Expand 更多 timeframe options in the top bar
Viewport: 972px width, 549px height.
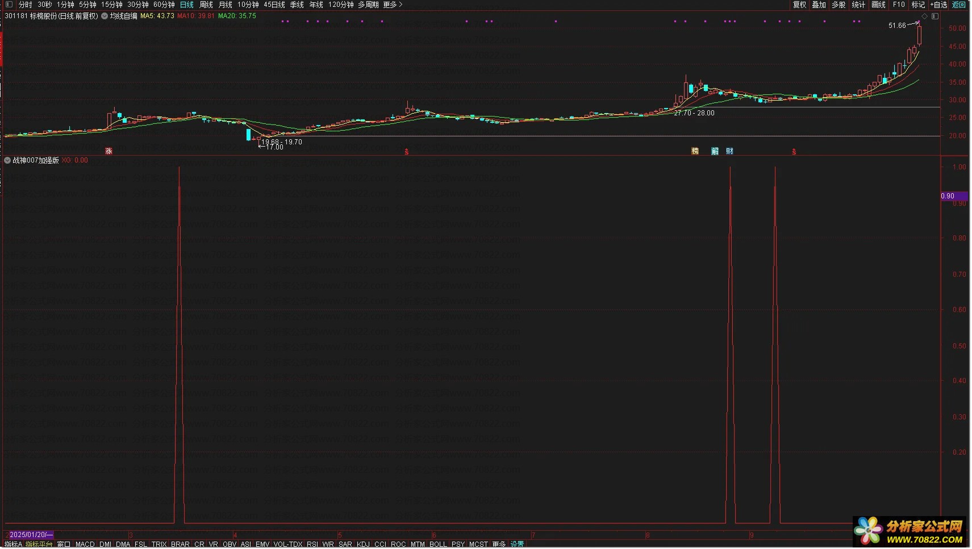click(393, 5)
